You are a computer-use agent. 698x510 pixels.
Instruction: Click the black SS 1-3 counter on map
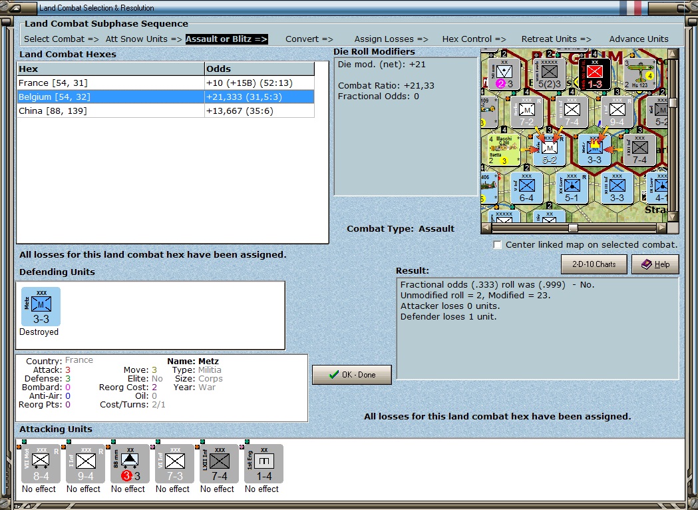[x=594, y=74]
